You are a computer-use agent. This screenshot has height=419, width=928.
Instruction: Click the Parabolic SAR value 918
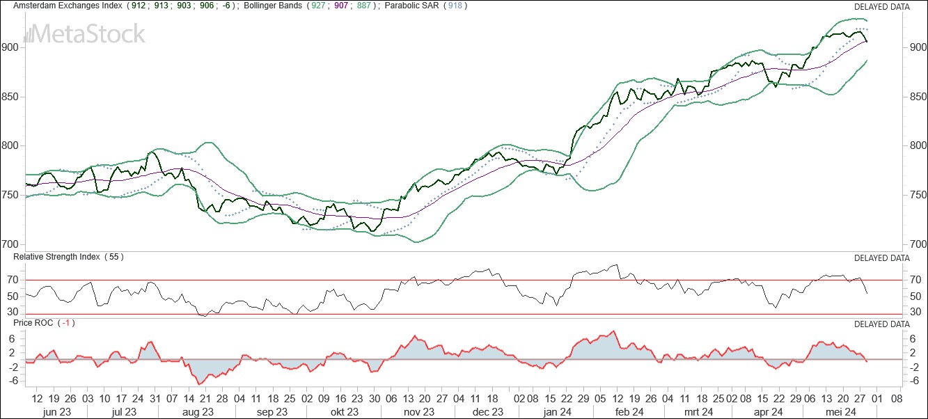click(x=456, y=6)
